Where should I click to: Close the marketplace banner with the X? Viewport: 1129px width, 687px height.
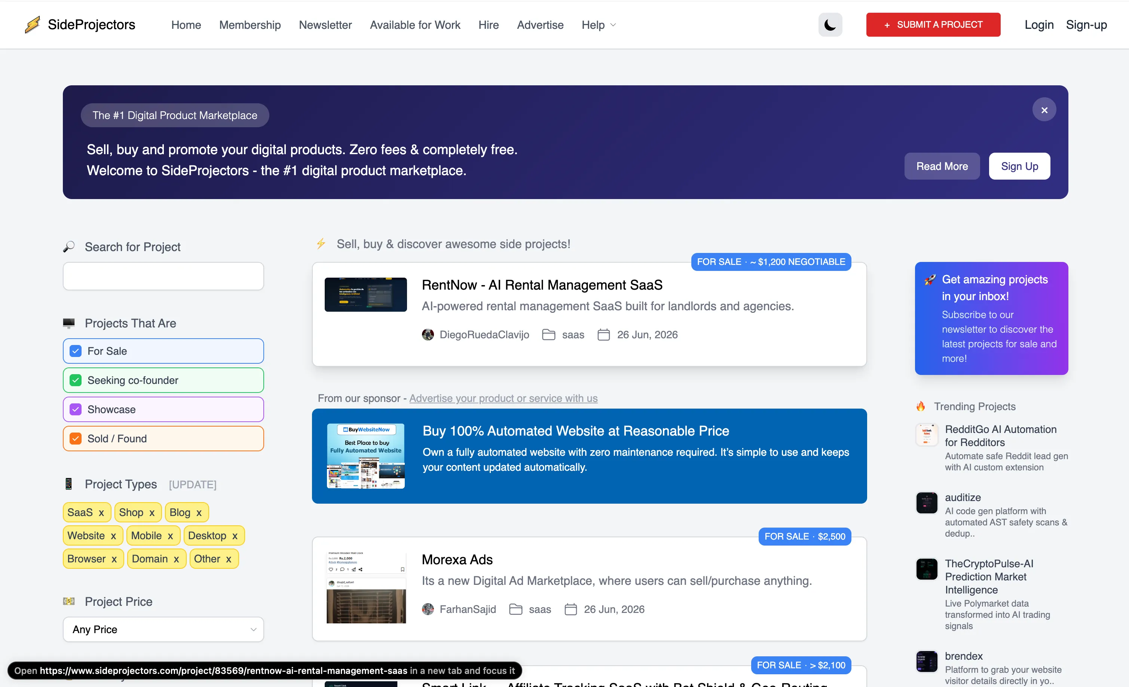click(x=1044, y=110)
